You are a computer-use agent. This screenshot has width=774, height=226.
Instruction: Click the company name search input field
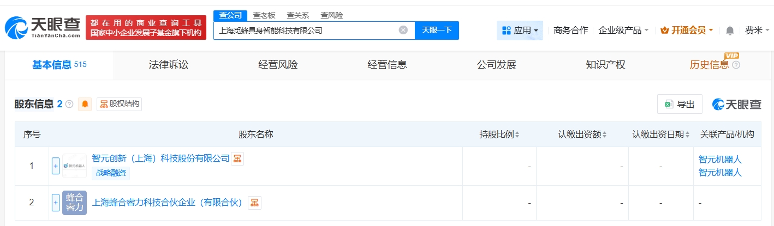click(306, 30)
